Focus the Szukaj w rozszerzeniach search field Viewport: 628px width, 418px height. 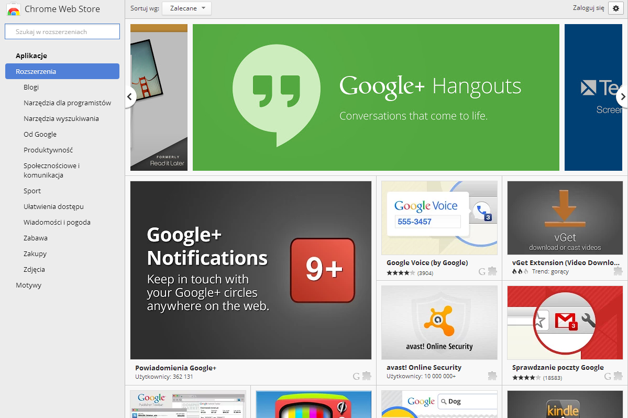point(62,31)
